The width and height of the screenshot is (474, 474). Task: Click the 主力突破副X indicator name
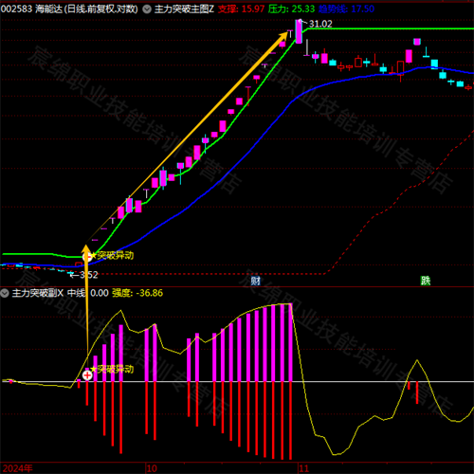tap(38, 293)
